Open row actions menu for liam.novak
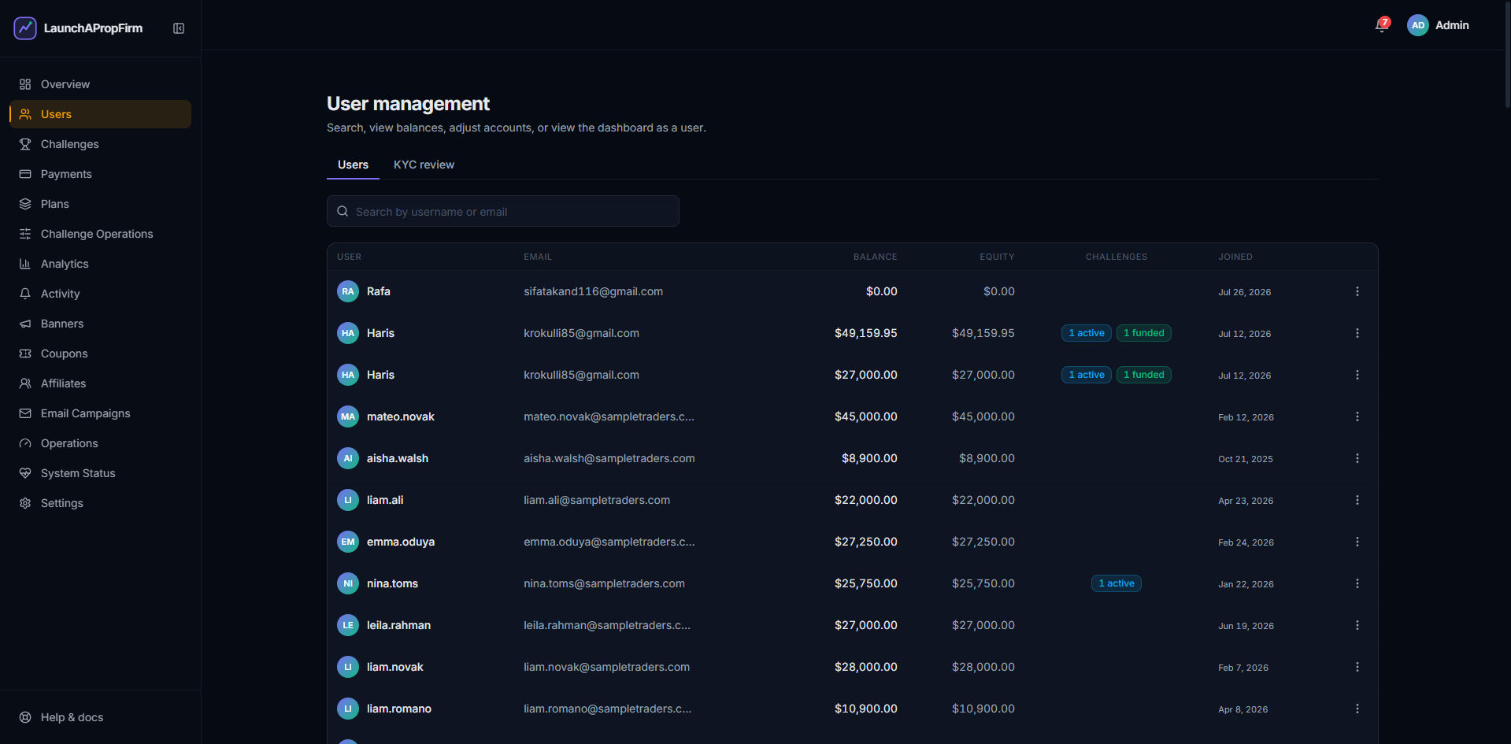 pyautogui.click(x=1357, y=667)
